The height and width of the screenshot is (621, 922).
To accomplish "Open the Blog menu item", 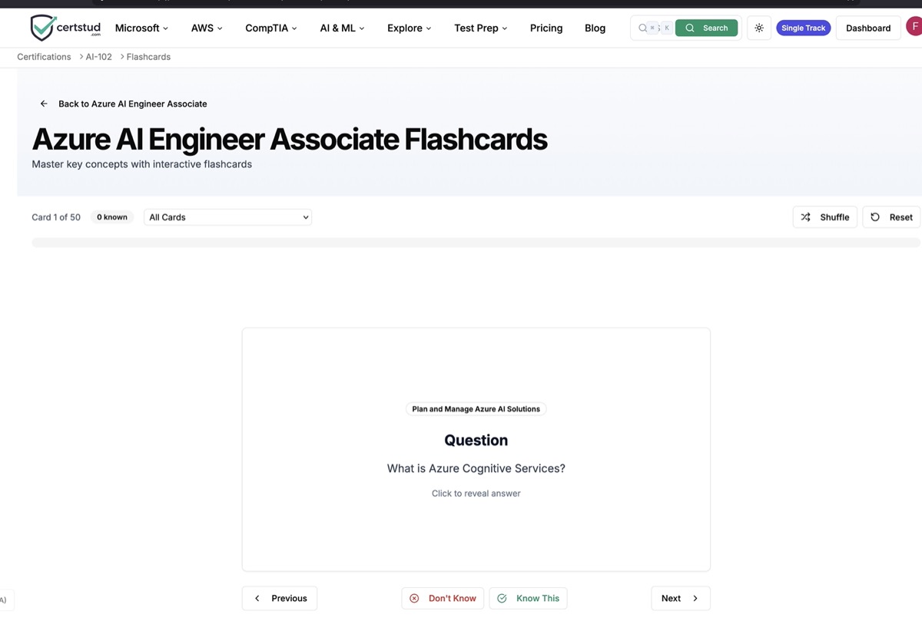I will 594,28.
